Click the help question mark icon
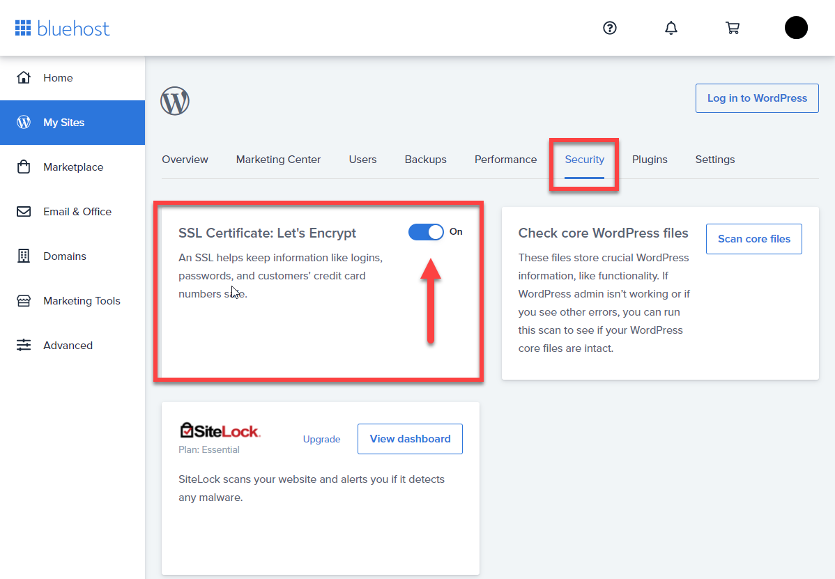This screenshot has height=579, width=835. click(x=610, y=28)
